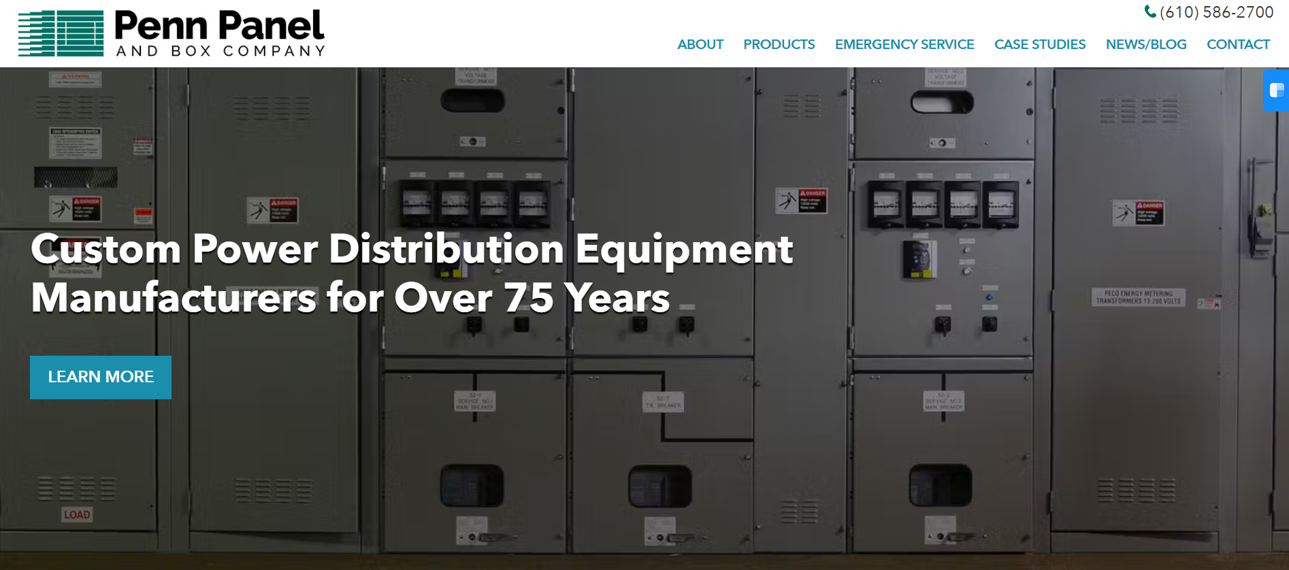
Task: Click the Service No.2 Main Breaker label
Action: [943, 401]
